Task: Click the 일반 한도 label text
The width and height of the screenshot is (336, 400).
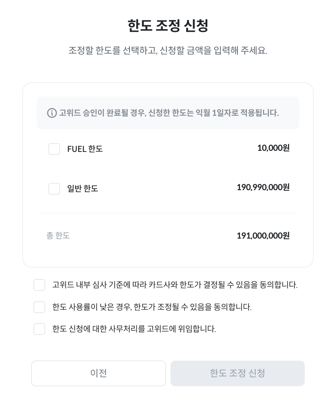Action: (83, 189)
